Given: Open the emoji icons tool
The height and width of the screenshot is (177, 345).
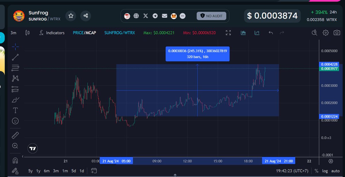Looking at the screenshot, I should tap(16, 121).
